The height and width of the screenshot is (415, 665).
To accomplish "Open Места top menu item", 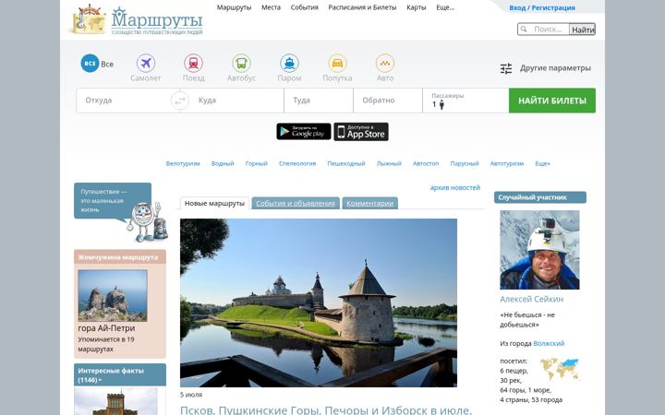I will pos(271,7).
